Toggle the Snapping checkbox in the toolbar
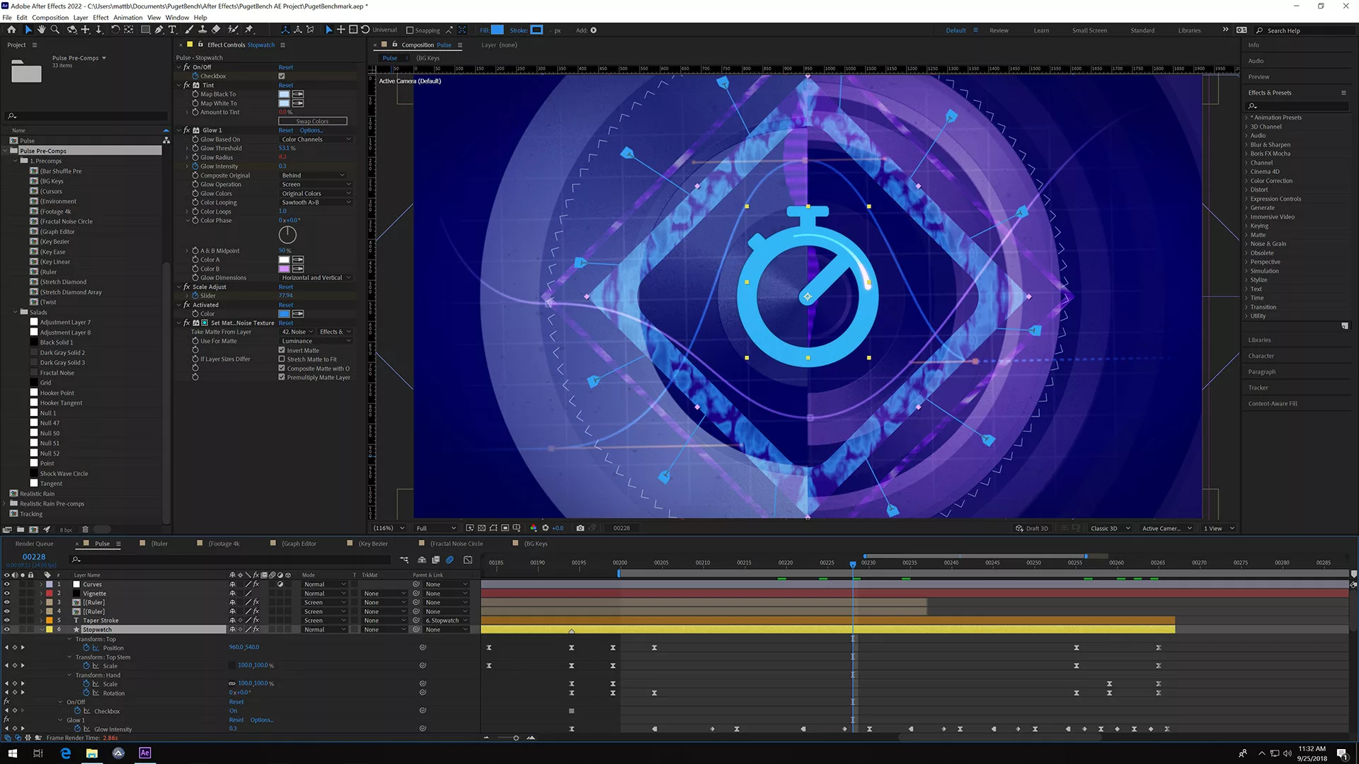Viewport: 1359px width, 764px height. (411, 30)
